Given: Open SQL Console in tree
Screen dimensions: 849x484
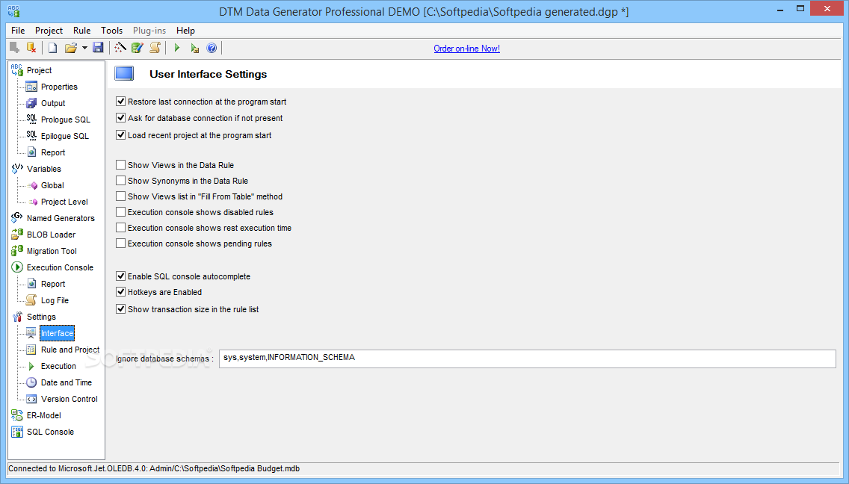Looking at the screenshot, I should 50,432.
